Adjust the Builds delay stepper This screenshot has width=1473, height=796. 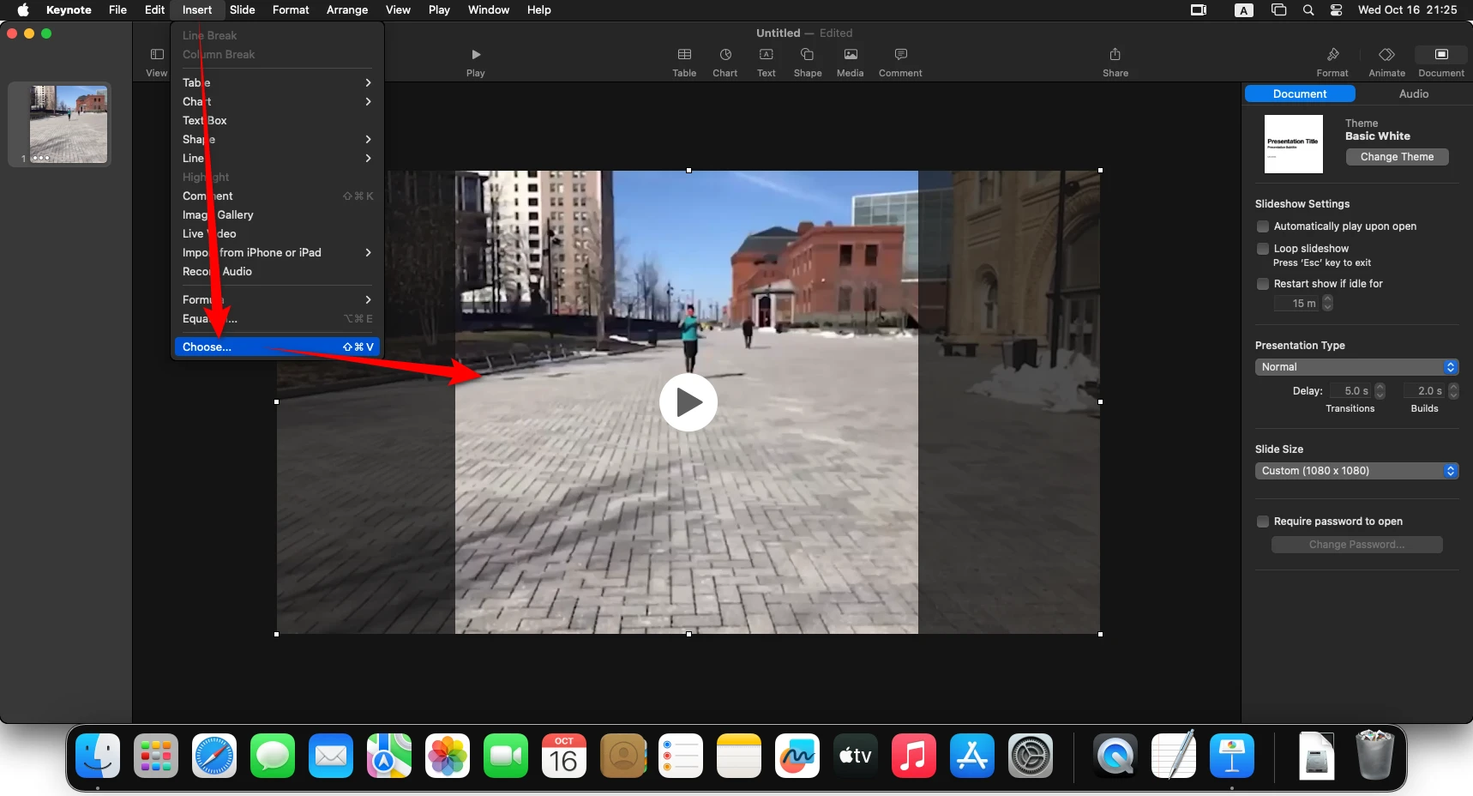click(x=1453, y=390)
